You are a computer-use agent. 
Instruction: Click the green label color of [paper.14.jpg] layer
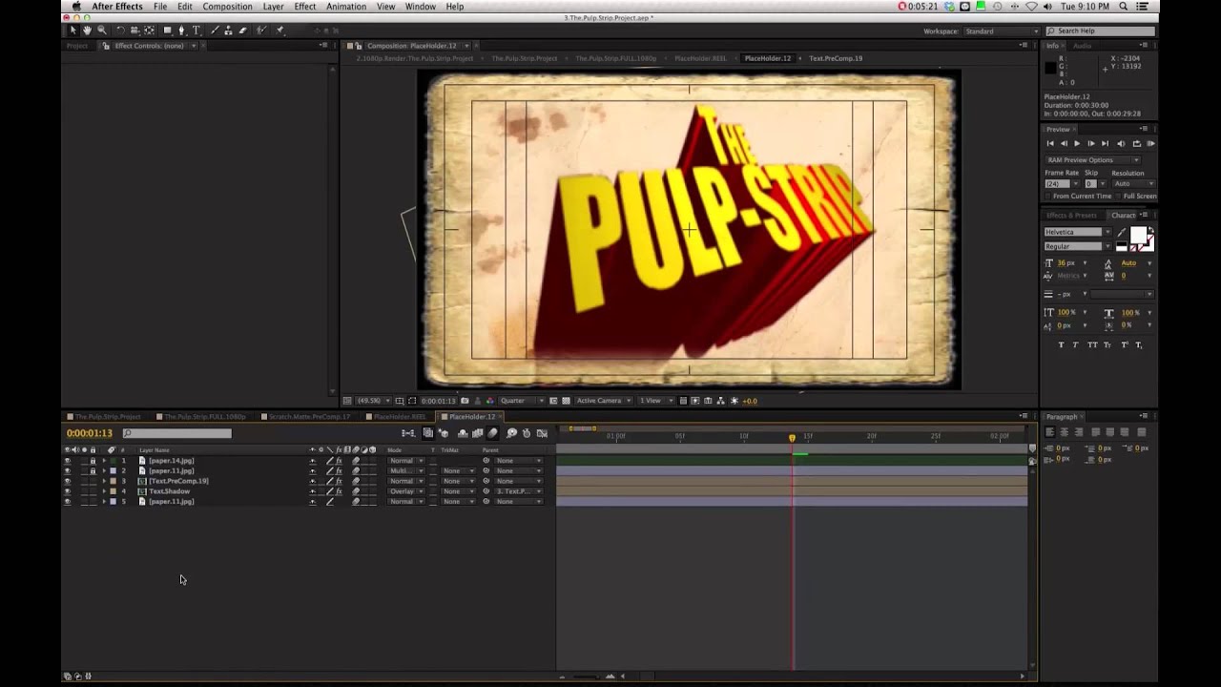(113, 461)
